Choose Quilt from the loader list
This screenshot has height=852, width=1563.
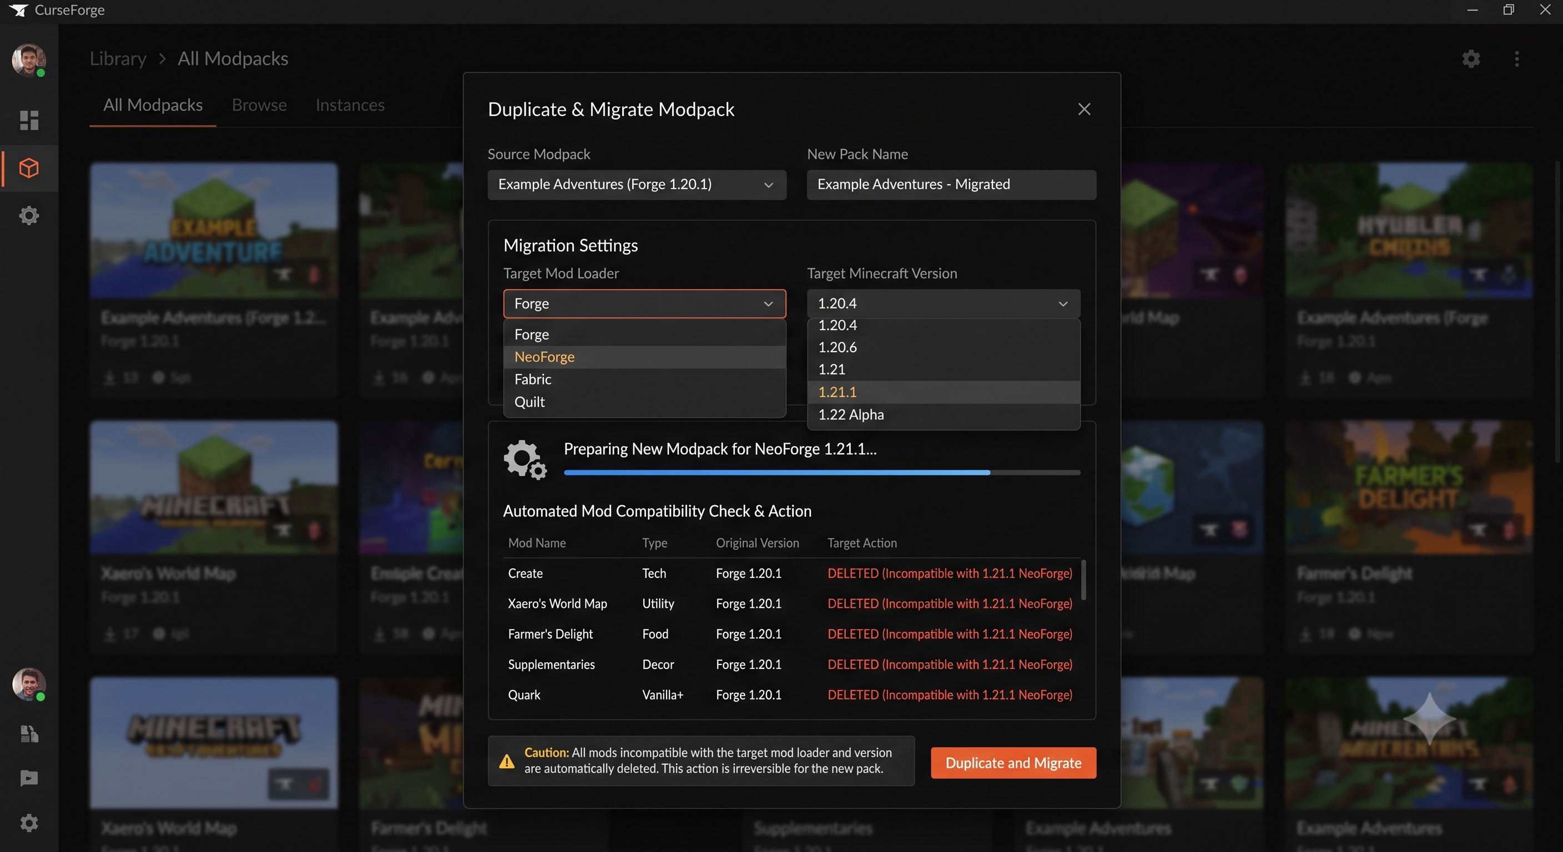(644, 402)
